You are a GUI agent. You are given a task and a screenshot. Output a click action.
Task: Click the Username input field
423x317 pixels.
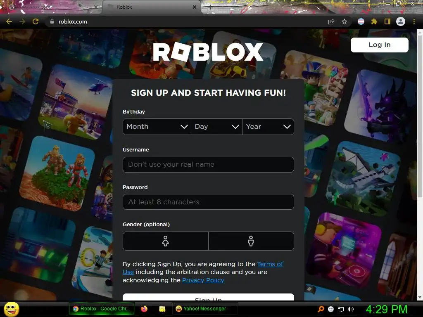click(208, 164)
